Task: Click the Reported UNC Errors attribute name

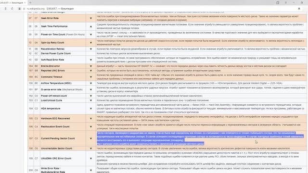Action: point(52,71)
